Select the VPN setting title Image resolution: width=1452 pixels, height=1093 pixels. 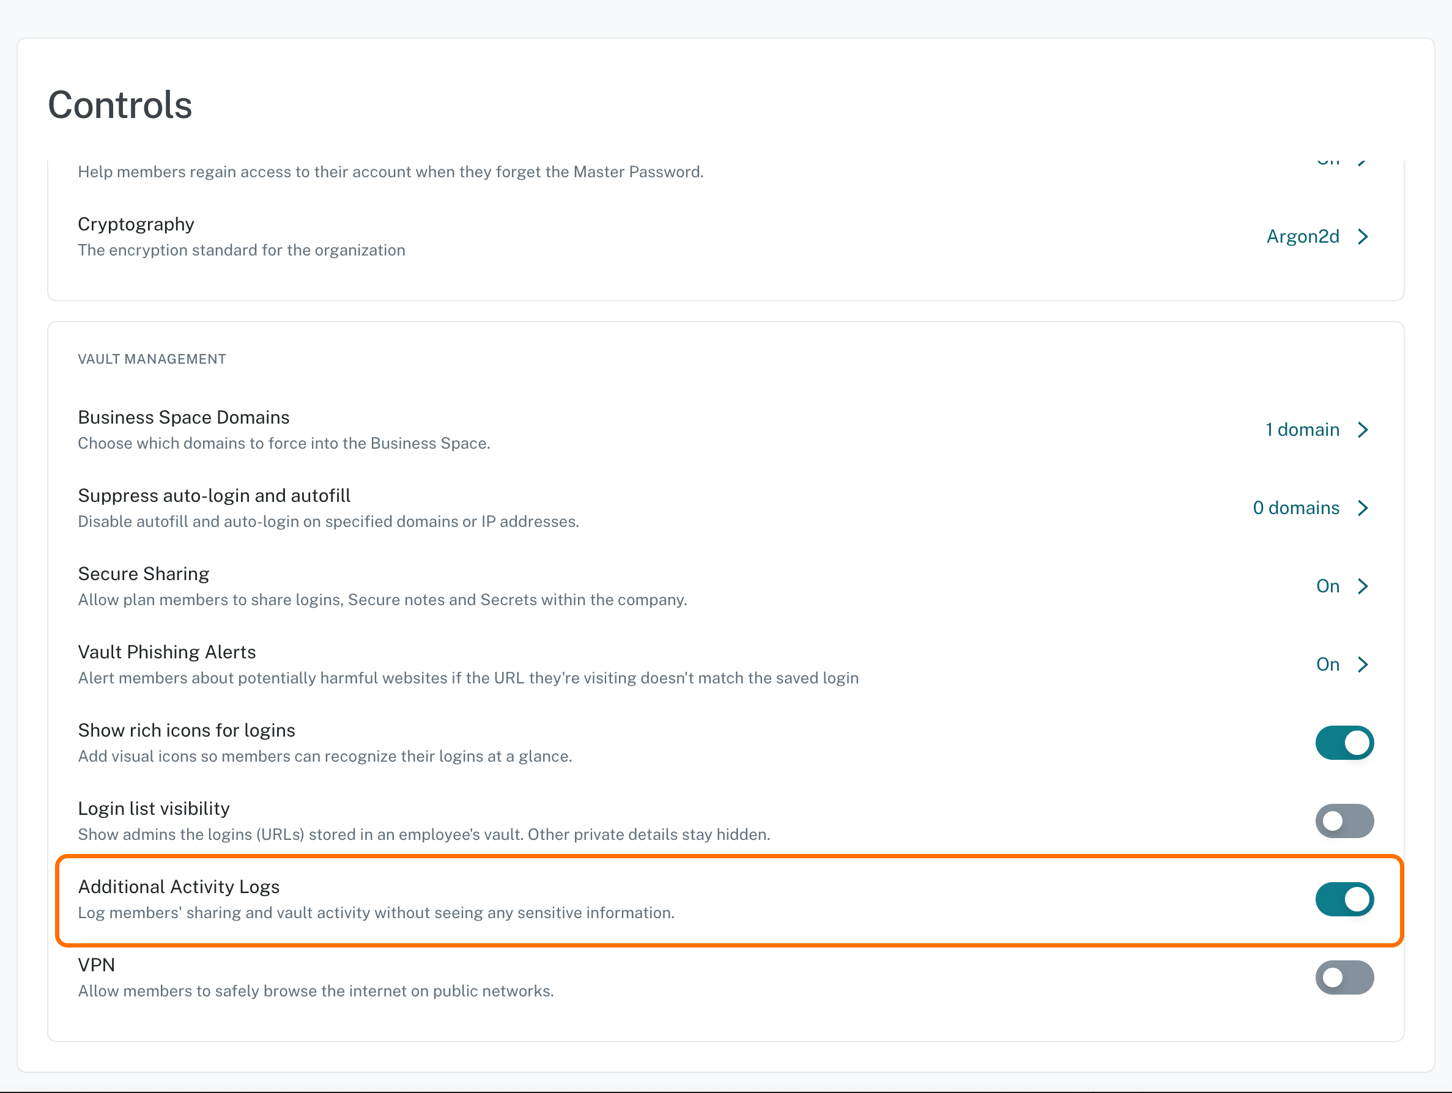[x=97, y=965]
